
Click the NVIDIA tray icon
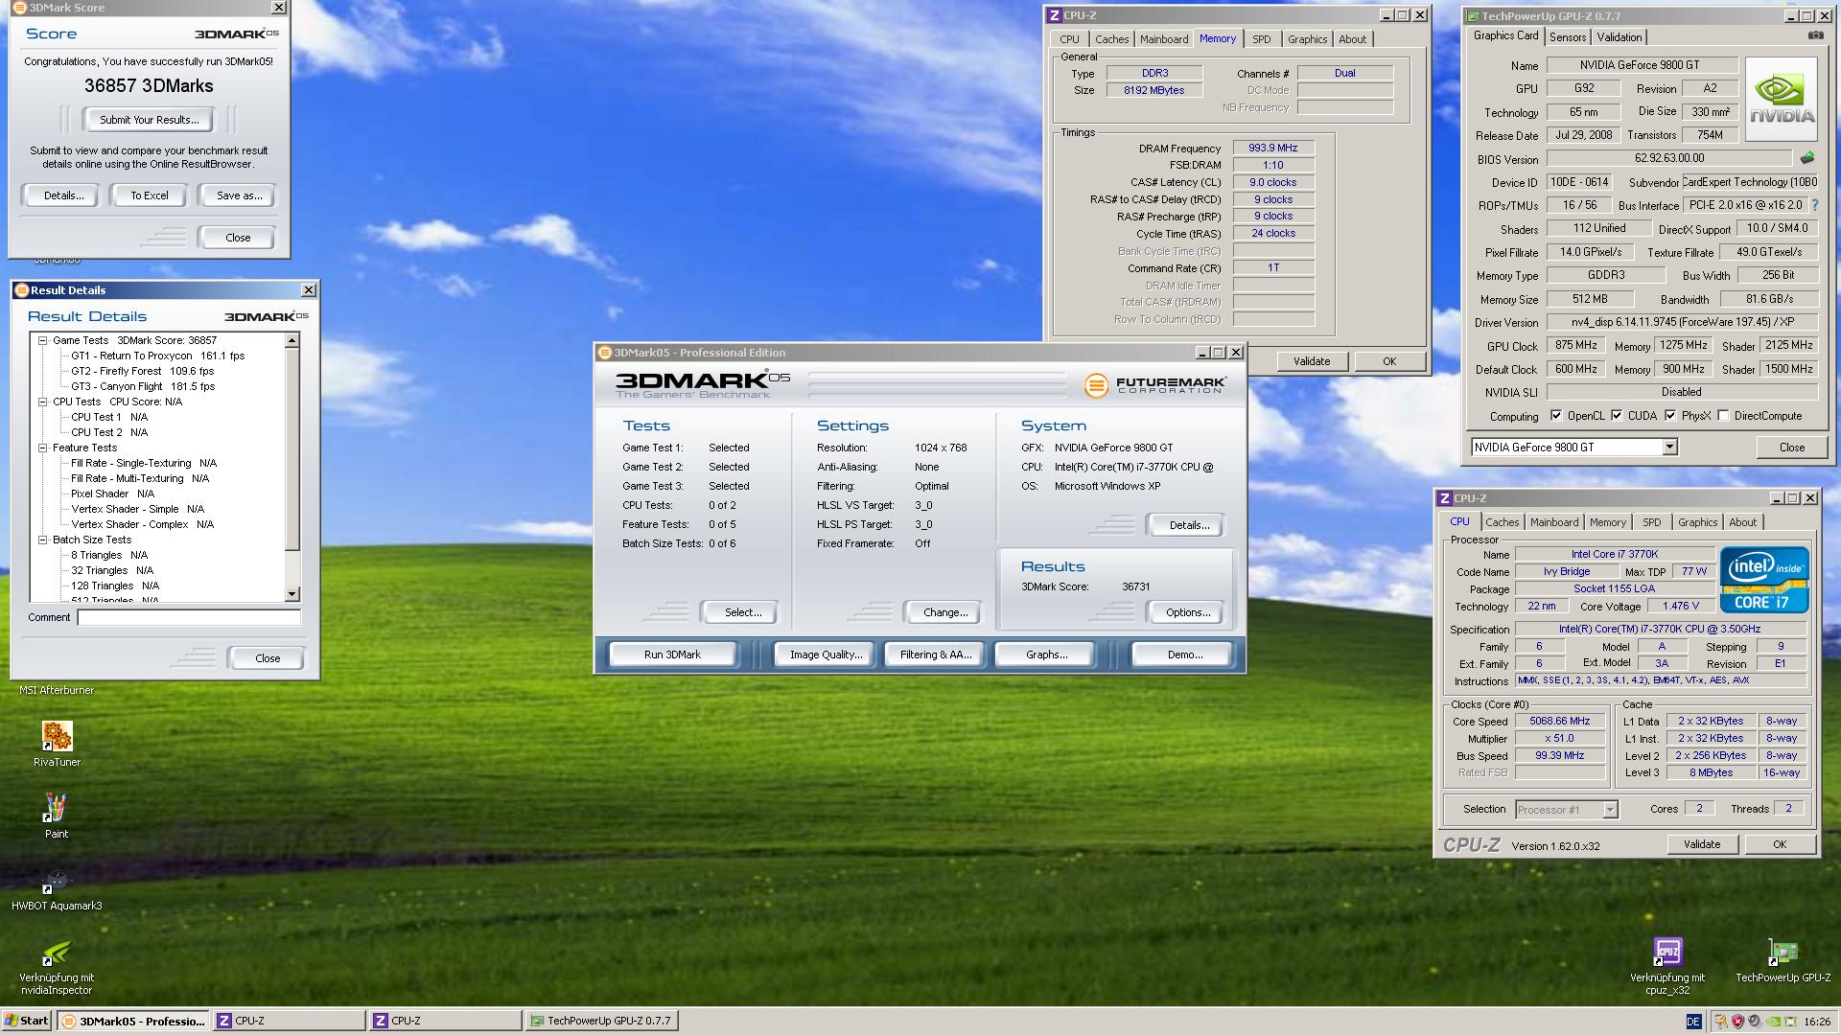[x=1773, y=1022]
